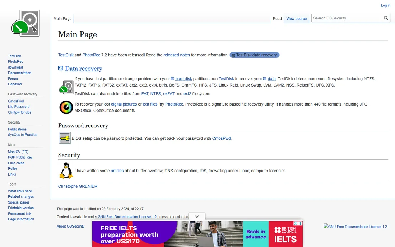
Task: Open the Christophe GRENIER link
Action: coord(78,186)
